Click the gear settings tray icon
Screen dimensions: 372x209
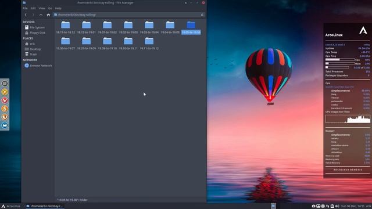point(323,206)
